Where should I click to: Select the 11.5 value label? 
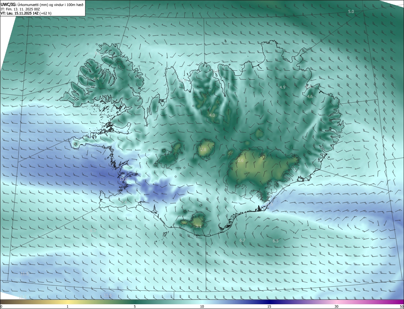(x=24, y=274)
